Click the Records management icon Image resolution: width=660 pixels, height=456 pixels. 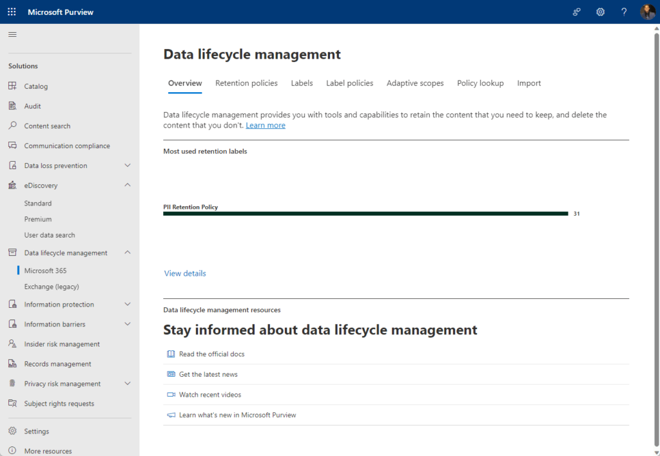pos(13,363)
